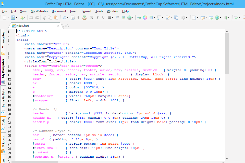
Task: Click the text alignment icon
Action: pos(109,18)
